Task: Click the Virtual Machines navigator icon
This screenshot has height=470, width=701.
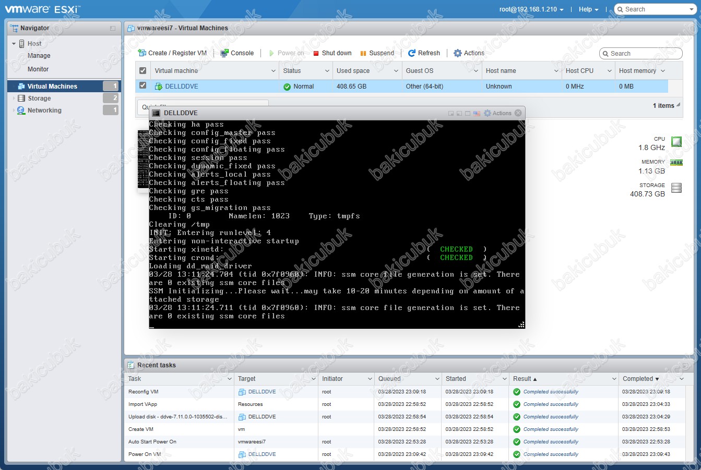Action: pyautogui.click(x=21, y=86)
